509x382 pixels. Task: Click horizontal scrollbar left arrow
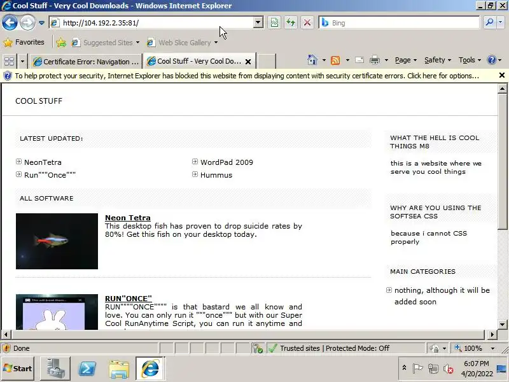click(6, 335)
